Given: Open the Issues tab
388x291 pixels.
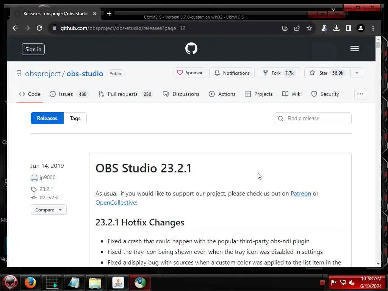Looking at the screenshot, I should [x=69, y=94].
